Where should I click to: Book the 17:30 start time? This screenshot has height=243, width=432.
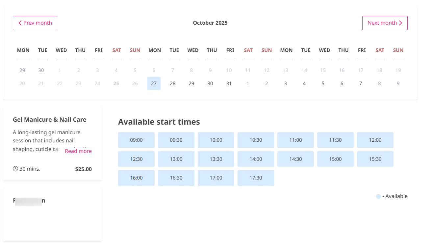click(x=256, y=178)
